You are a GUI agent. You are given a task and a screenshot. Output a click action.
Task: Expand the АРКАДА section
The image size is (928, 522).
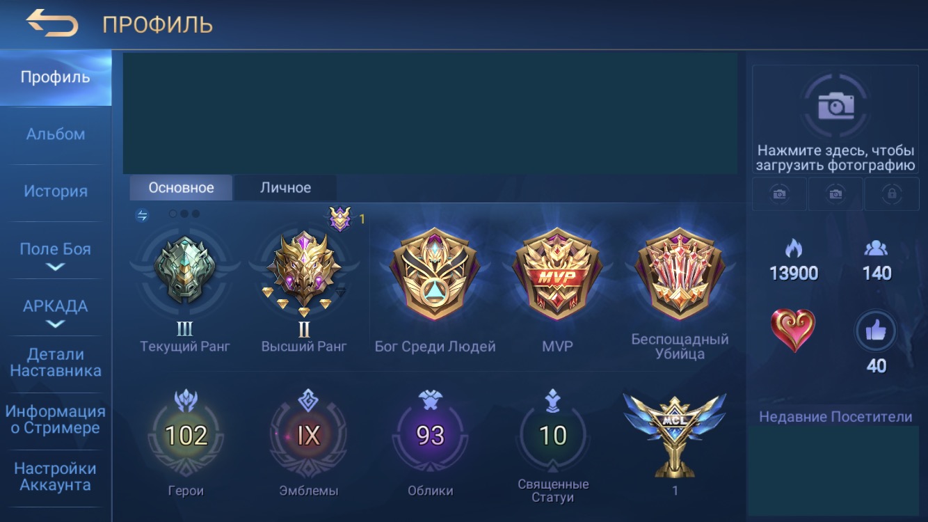[x=55, y=313]
